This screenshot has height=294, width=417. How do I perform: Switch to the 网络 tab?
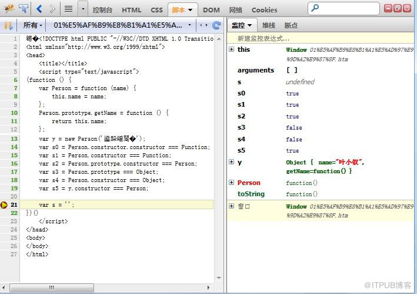(236, 10)
